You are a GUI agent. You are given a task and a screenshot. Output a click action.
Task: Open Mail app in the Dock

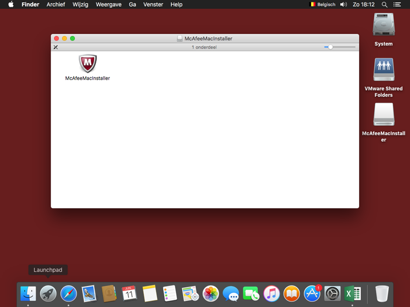click(89, 293)
